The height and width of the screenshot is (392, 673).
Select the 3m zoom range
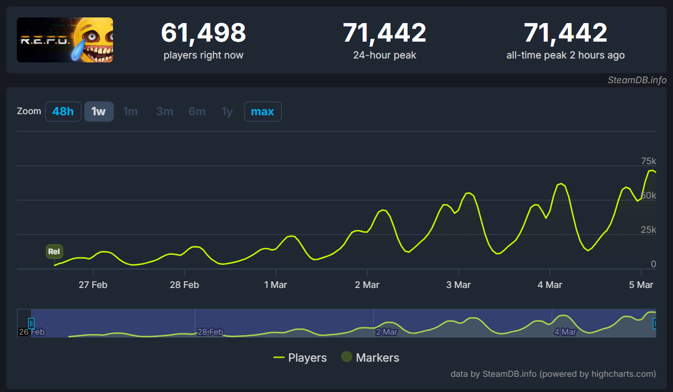(165, 111)
